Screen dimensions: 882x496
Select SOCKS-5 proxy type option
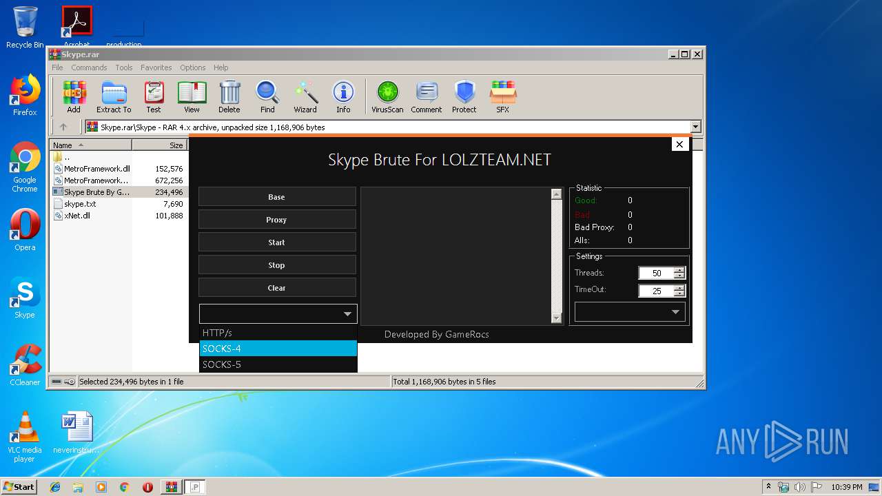[278, 364]
